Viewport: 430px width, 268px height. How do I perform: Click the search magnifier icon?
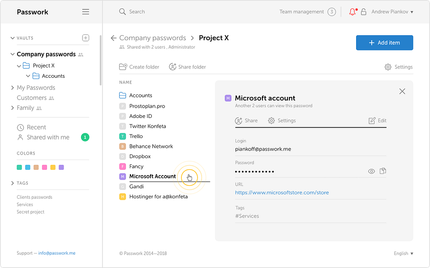(122, 12)
